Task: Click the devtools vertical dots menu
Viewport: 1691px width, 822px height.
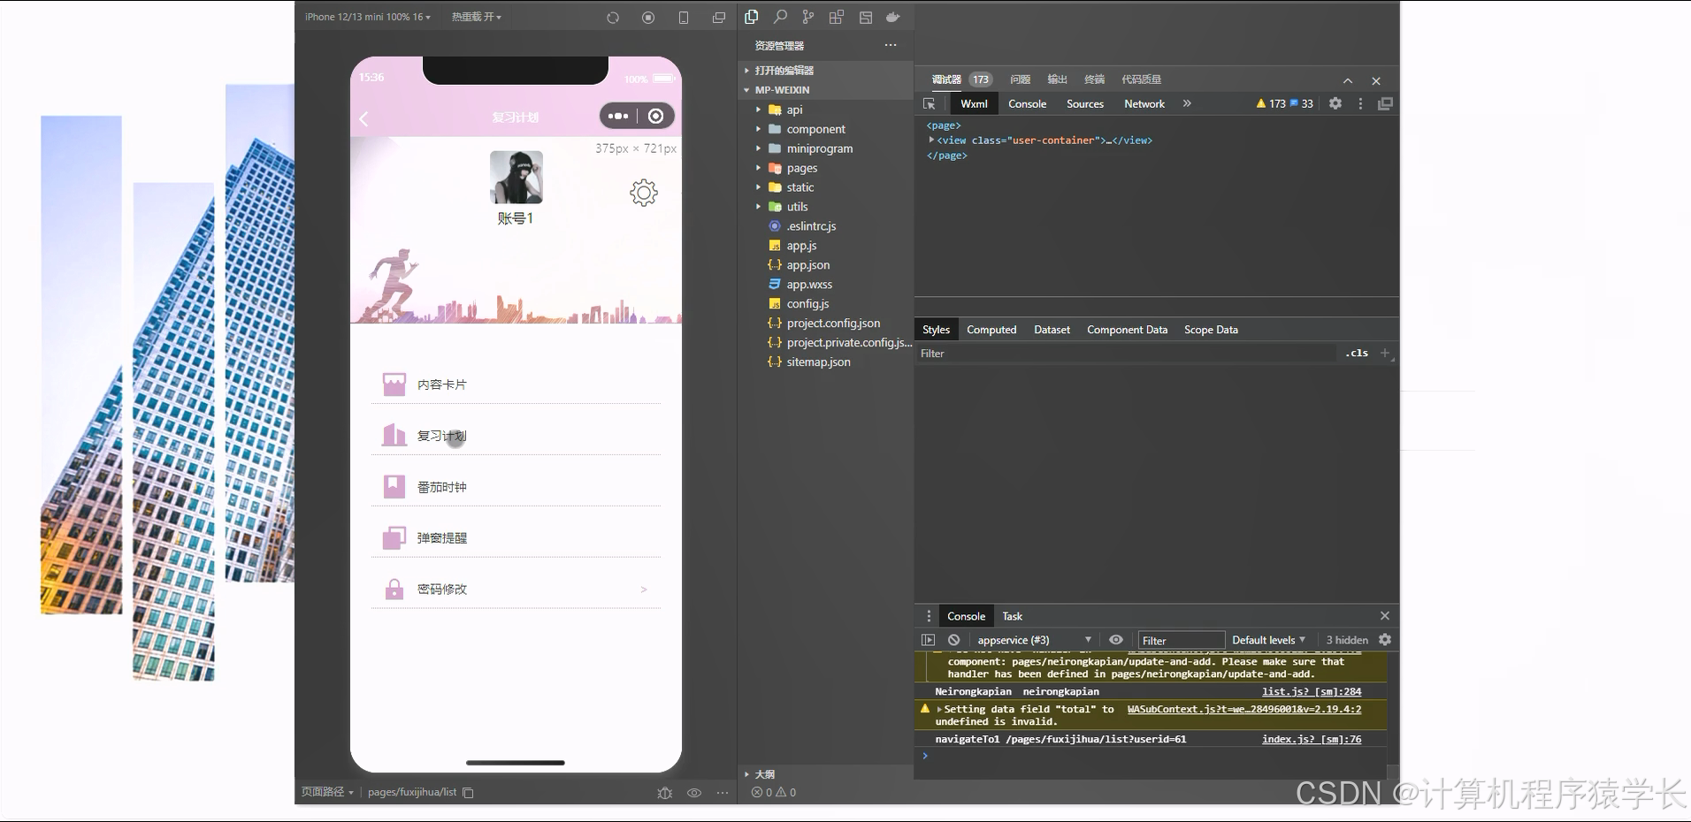Action: pos(1360,103)
